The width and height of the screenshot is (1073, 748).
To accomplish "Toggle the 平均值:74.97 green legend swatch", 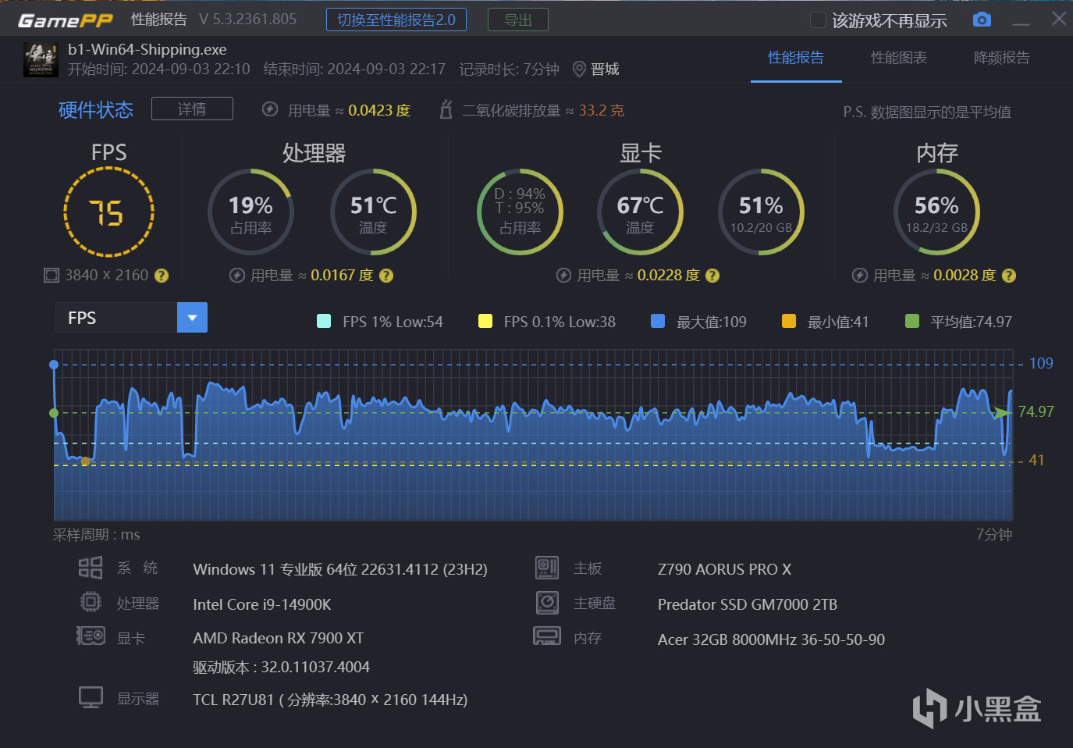I will tap(911, 321).
